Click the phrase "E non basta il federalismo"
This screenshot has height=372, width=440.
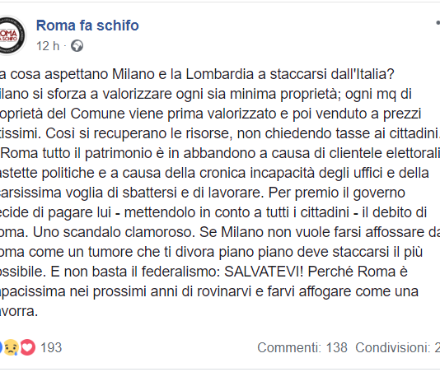[x=135, y=272]
